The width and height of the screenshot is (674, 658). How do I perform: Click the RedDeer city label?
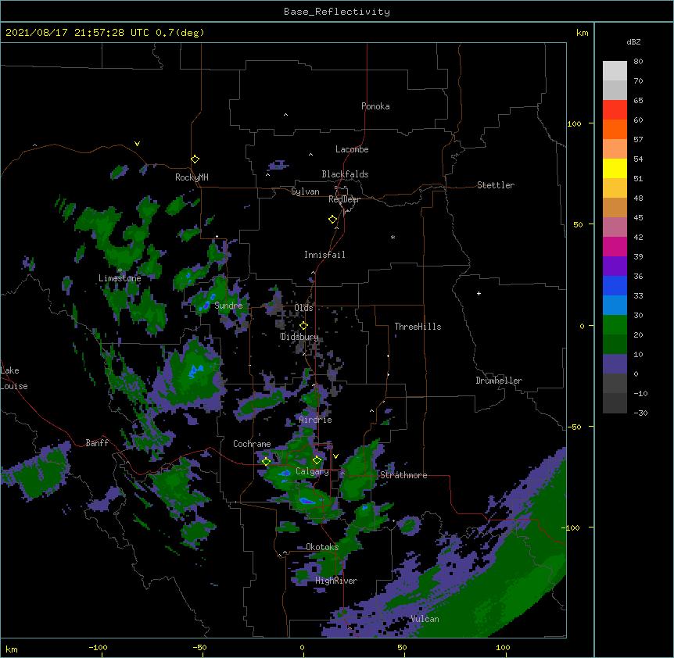[344, 199]
